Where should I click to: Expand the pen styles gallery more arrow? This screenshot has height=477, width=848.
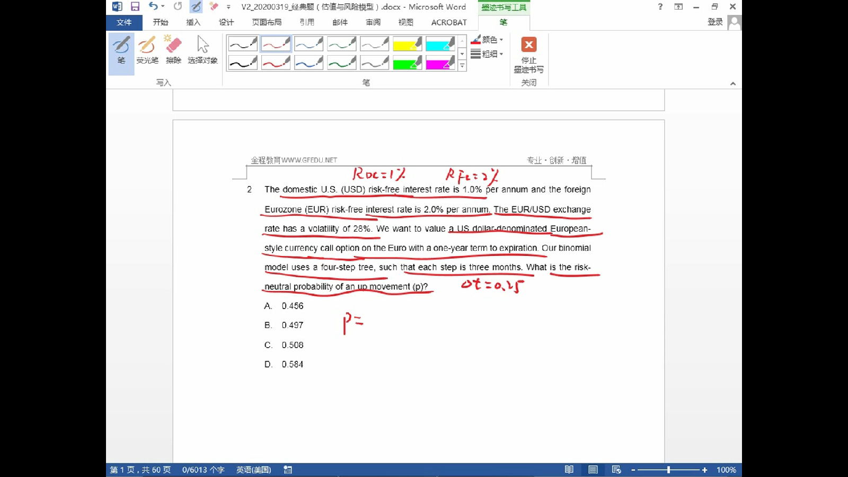462,66
